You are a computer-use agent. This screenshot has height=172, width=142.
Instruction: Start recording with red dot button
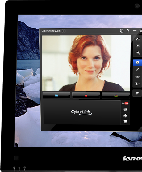(86, 96)
